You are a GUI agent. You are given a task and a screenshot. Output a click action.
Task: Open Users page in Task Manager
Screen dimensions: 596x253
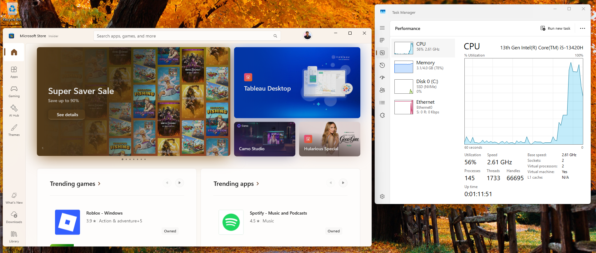point(382,90)
